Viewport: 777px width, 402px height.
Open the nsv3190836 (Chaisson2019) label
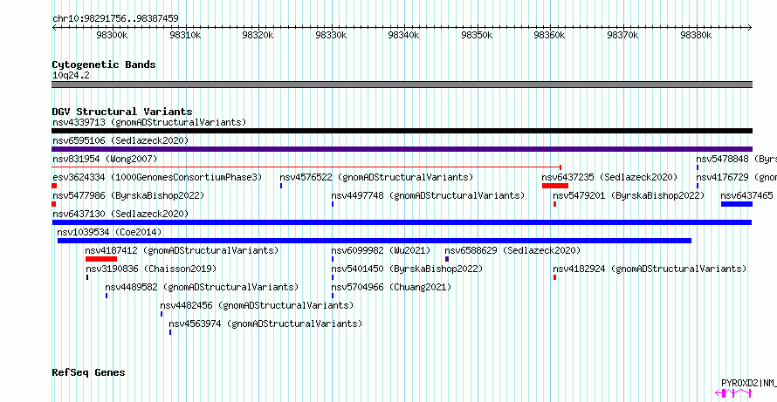[x=151, y=269]
